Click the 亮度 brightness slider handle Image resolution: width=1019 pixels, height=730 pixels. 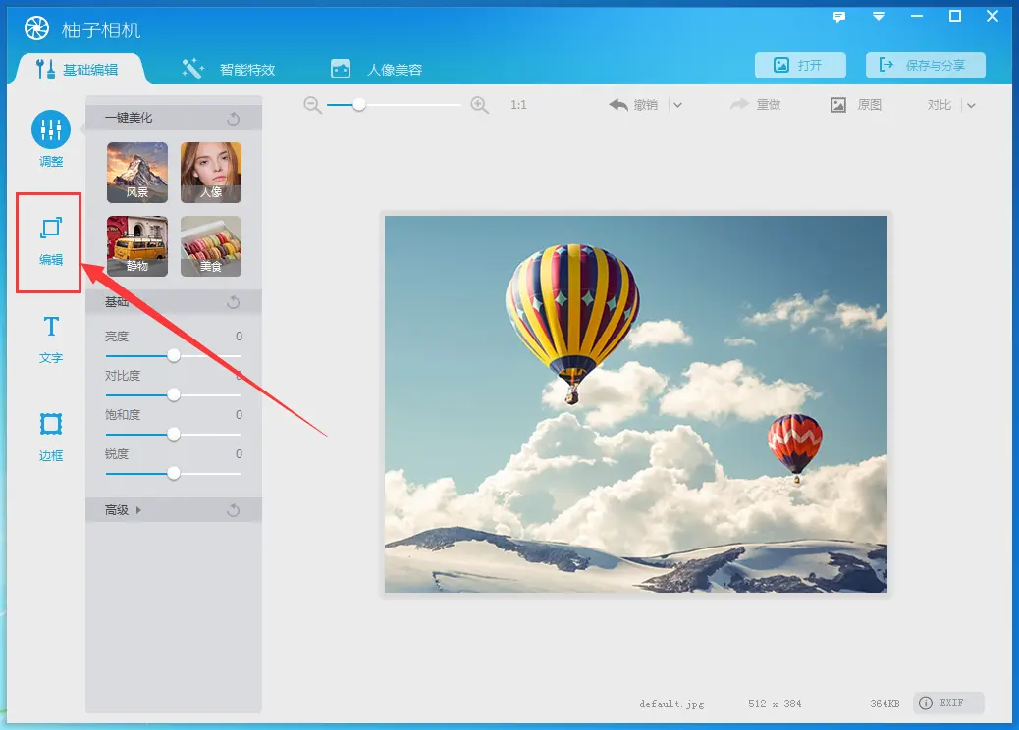(x=174, y=355)
